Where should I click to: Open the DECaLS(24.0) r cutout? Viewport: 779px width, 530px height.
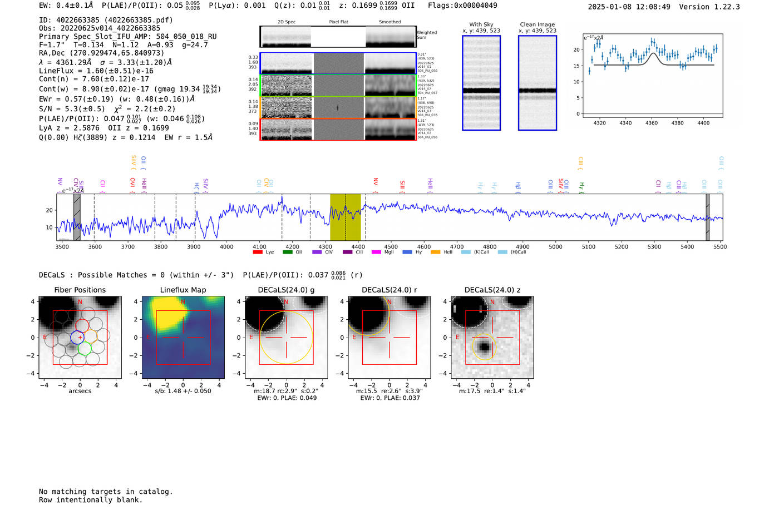[x=389, y=338]
